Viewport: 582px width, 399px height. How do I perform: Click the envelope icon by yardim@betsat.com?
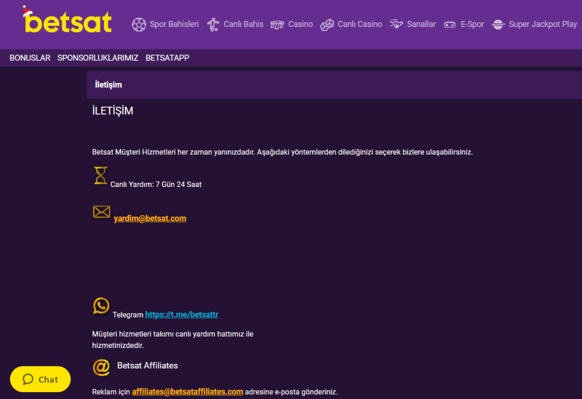tap(101, 212)
